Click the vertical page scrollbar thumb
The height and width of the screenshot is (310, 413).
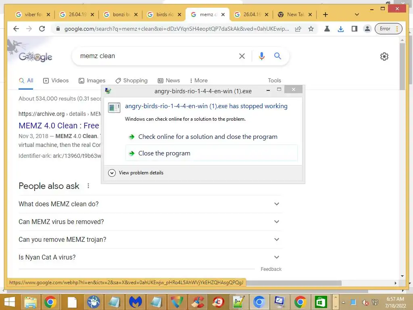(x=402, y=66)
